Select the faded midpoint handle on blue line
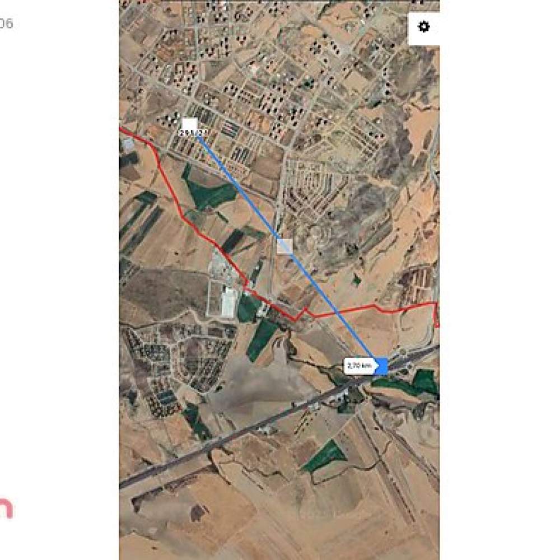The height and width of the screenshot is (560, 560). pos(285,246)
